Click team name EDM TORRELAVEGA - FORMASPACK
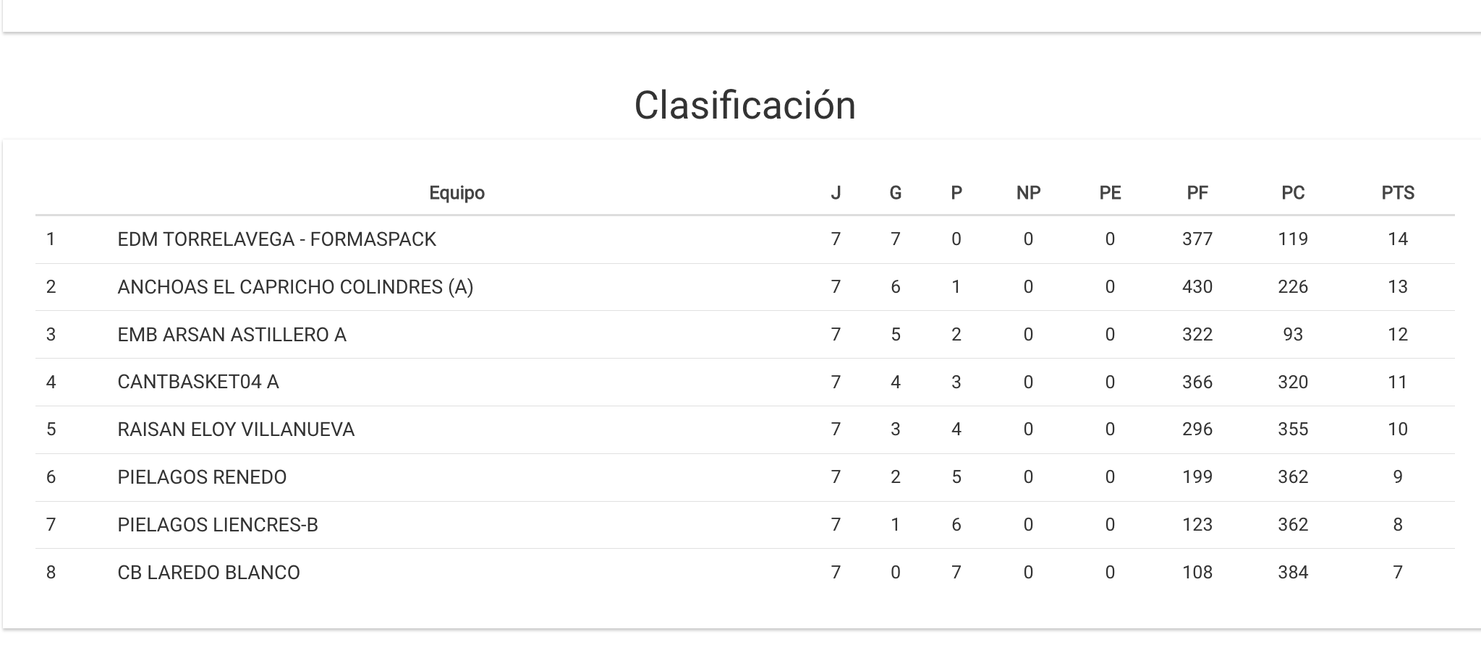Screen dimensions: 1481x663 coord(276,239)
